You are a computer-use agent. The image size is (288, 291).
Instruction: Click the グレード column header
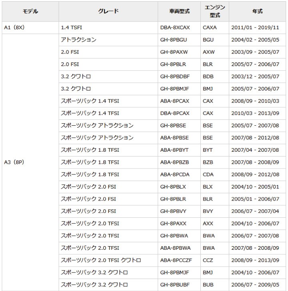[x=108, y=12]
